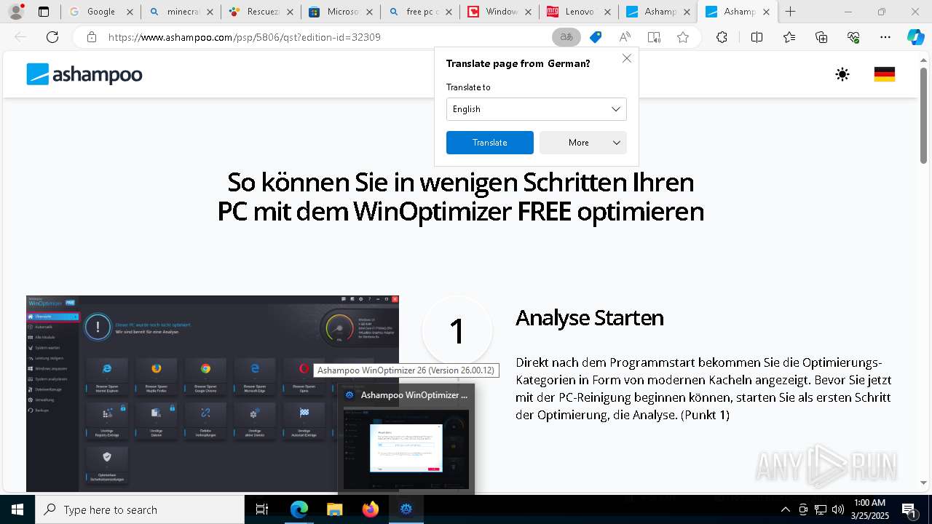
Task: Open the Favorites list toolbar icon
Action: click(789, 37)
